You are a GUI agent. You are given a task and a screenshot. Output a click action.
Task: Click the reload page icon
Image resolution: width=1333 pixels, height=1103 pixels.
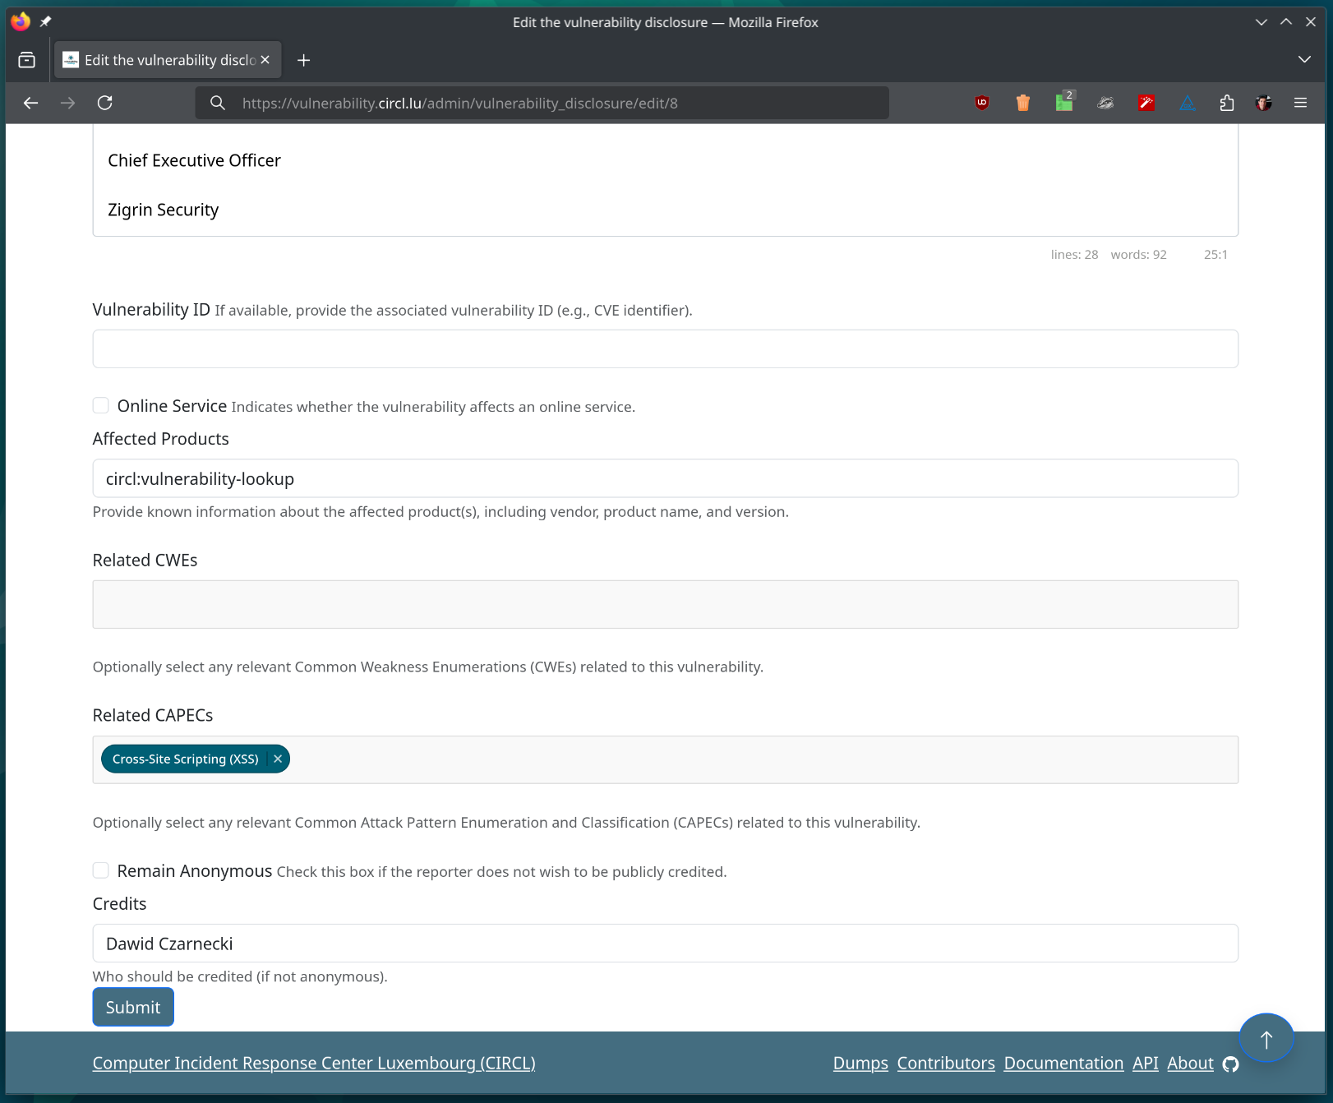(x=104, y=103)
